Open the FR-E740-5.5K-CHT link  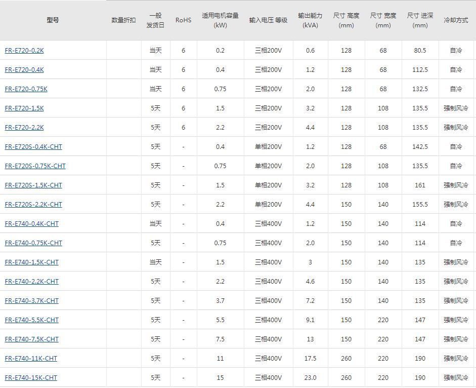[32, 320]
